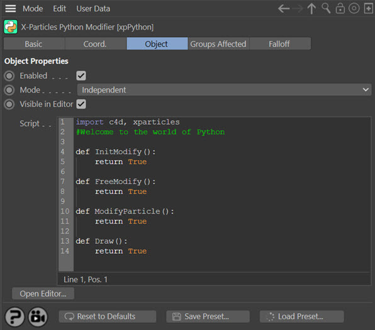Click the Object Properties heading
375x330 pixels.
[36, 61]
